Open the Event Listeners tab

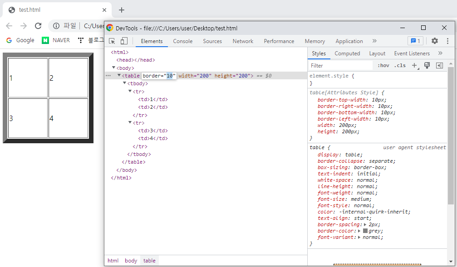tap(412, 53)
